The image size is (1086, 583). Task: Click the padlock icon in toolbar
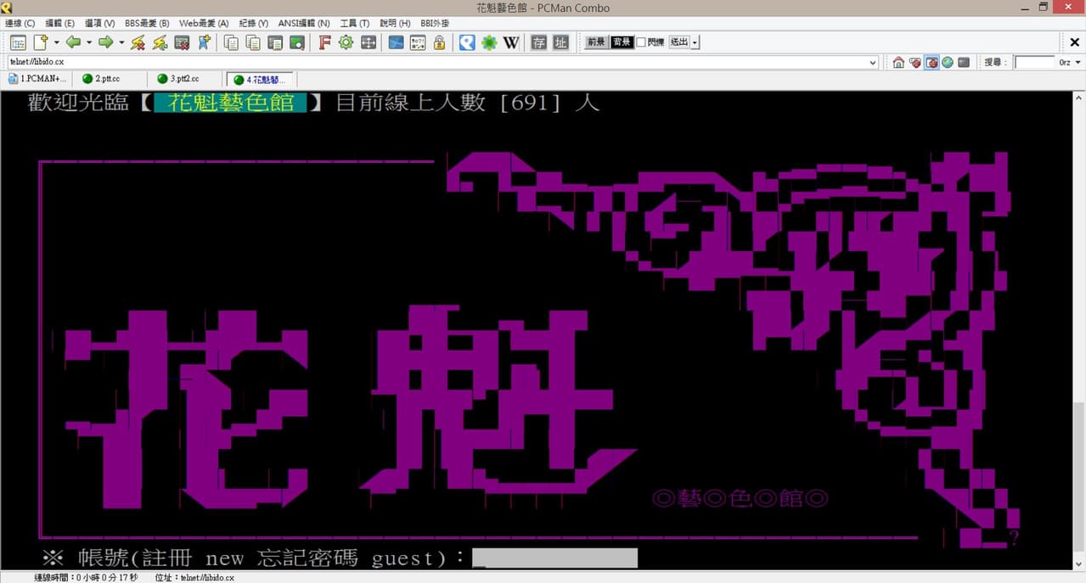click(439, 42)
